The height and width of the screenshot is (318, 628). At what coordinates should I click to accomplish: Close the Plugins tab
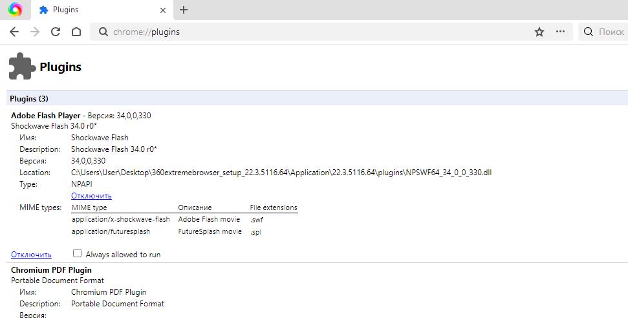[x=162, y=10]
